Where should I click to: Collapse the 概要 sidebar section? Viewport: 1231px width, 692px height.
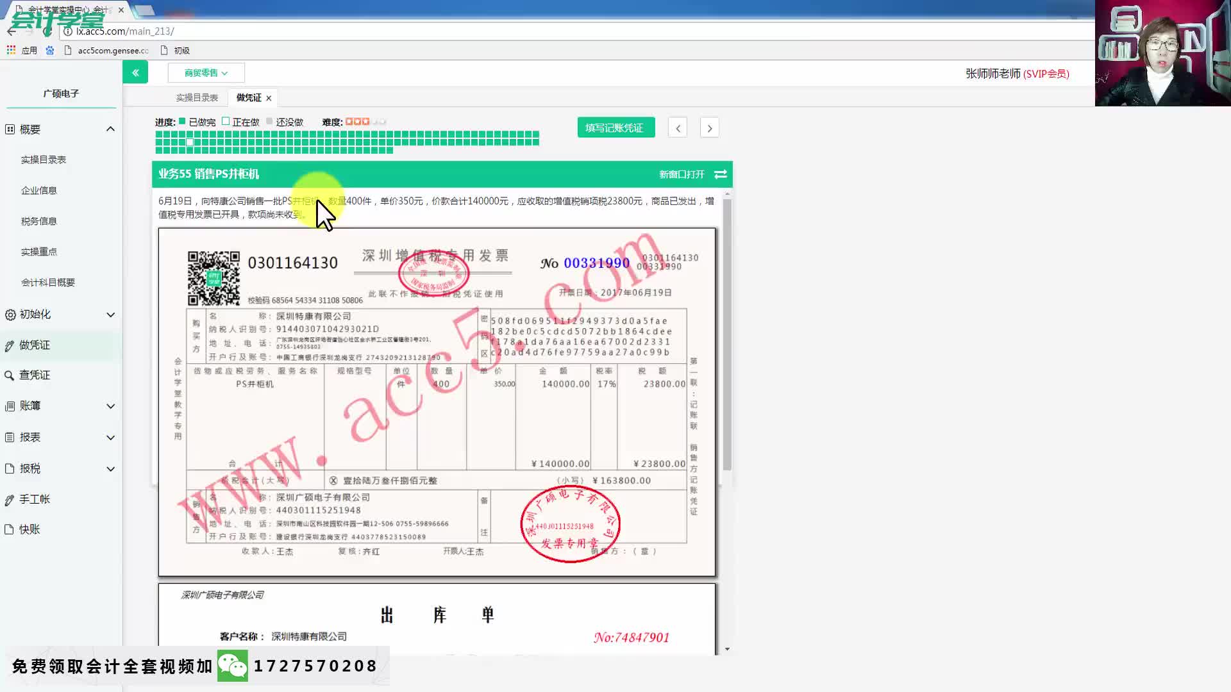111,129
